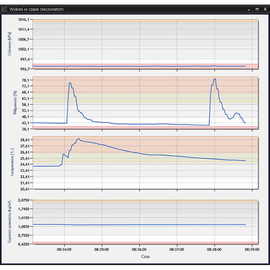Screen dimensions: 270x270
Task: Maximize the real-time chart window
Action: click(256, 9)
